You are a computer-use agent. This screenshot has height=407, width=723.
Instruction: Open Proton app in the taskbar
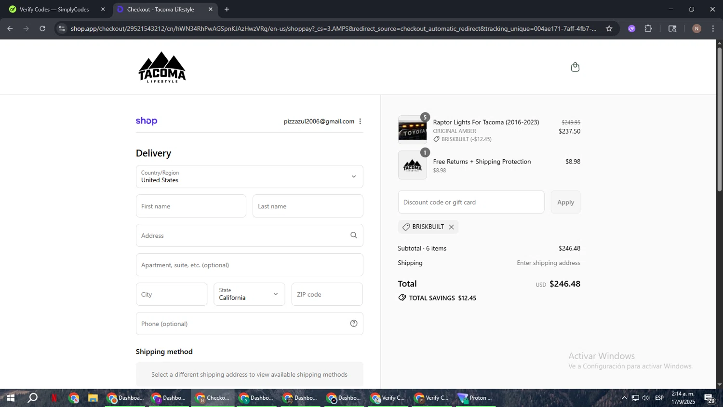476,398
